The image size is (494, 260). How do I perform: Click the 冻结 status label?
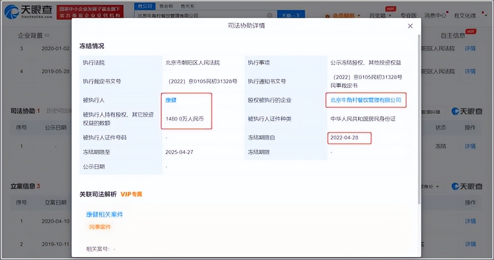[441, 146]
